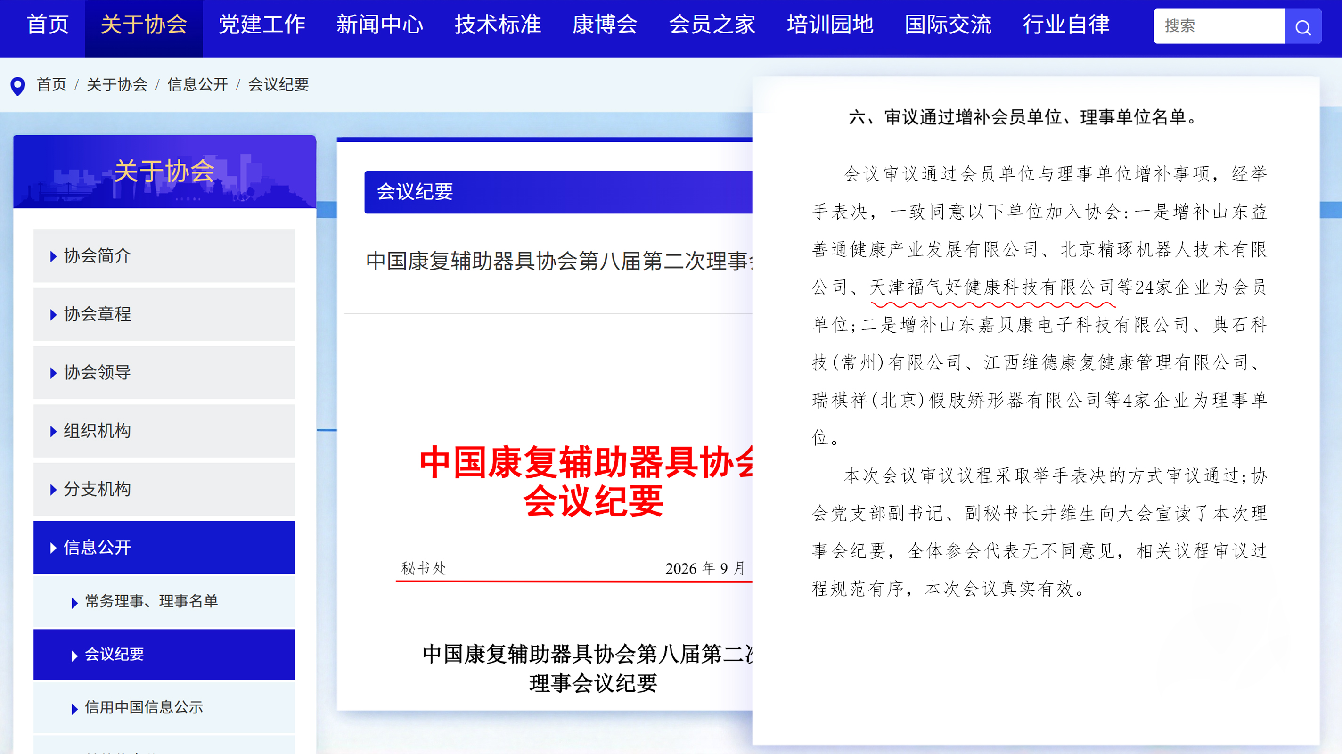
Task: Open 国际交流 navigation item
Action: point(948,25)
